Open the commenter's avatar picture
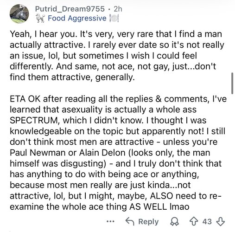235x232 pixels. coord(19,13)
